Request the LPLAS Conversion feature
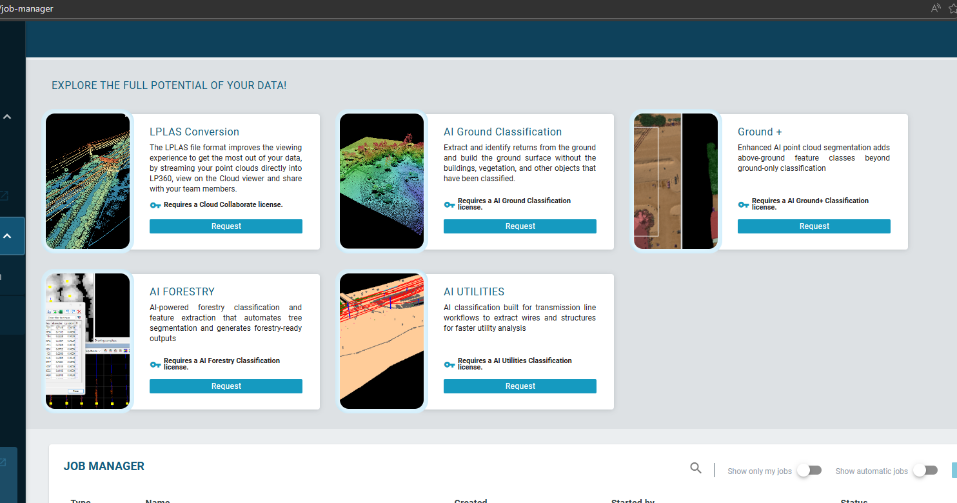 [x=226, y=226]
